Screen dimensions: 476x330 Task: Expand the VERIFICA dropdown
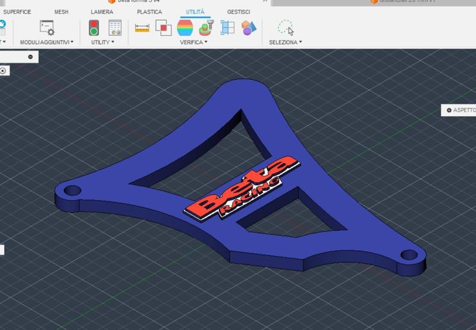tap(193, 42)
